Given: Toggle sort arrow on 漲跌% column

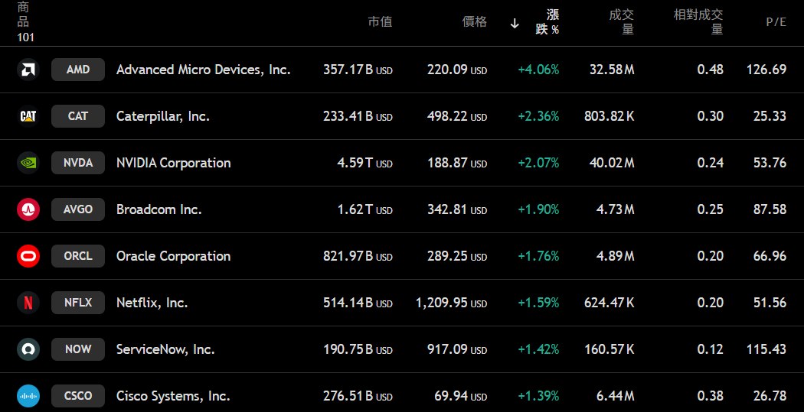Looking at the screenshot, I should [x=515, y=23].
